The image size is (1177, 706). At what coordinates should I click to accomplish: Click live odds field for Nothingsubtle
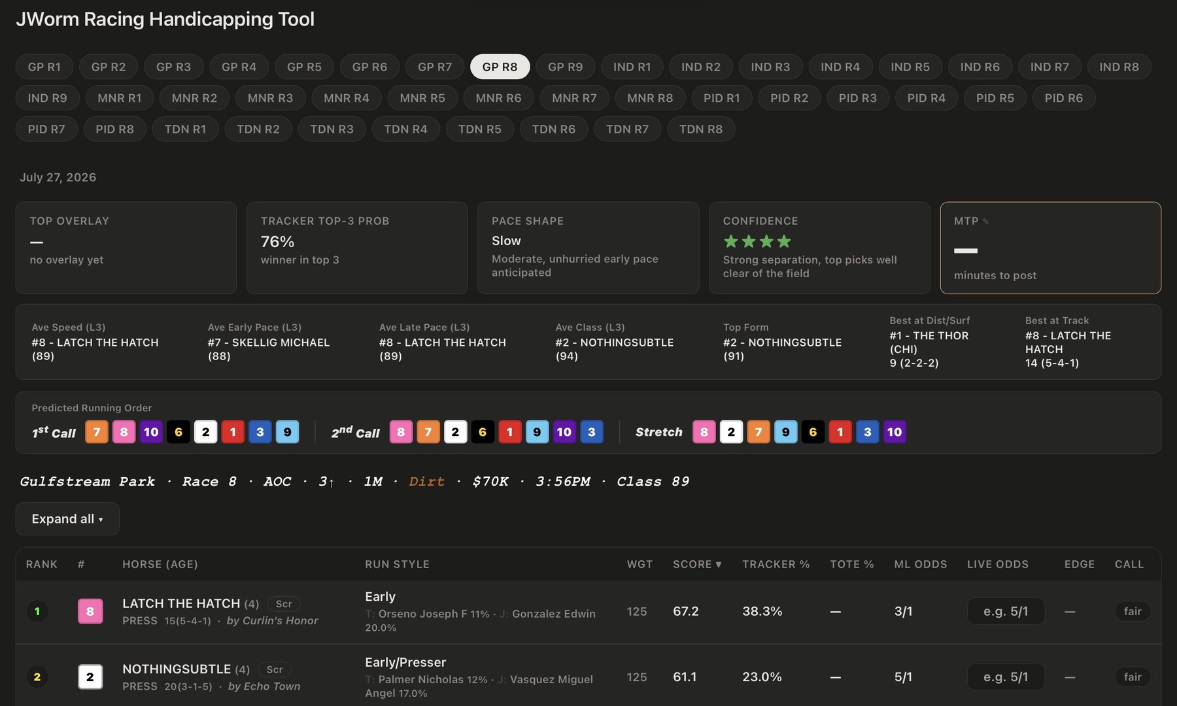[x=1006, y=677]
